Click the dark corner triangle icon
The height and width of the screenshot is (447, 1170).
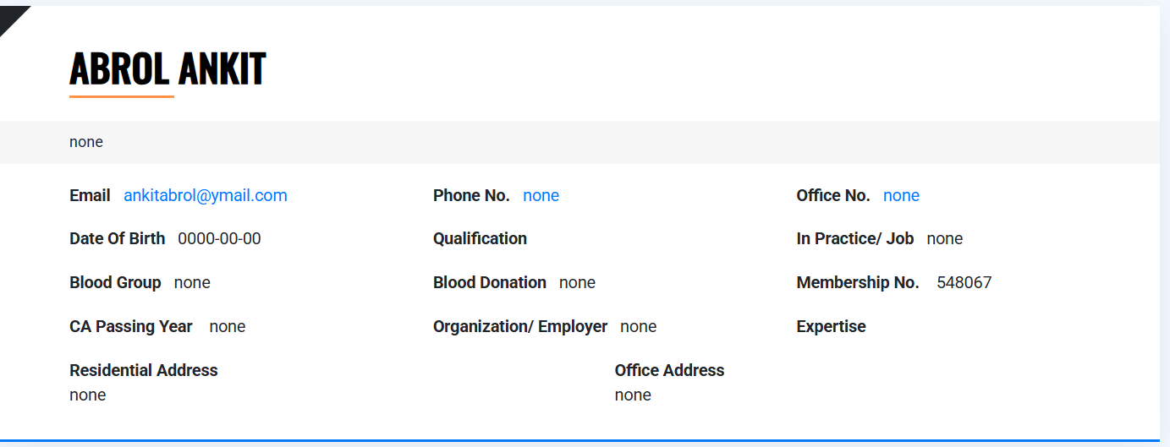[x=10, y=15]
